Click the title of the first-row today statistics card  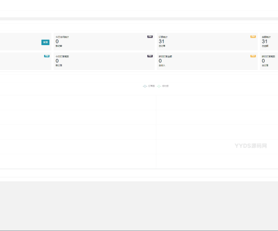(x=62, y=37)
